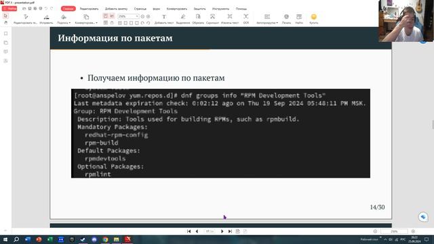Open the red File menu button
Viewport: 434px width, 244px height.
coord(9,9)
